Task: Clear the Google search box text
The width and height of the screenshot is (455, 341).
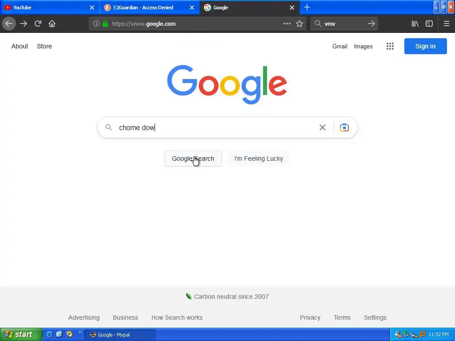Action: coord(323,127)
